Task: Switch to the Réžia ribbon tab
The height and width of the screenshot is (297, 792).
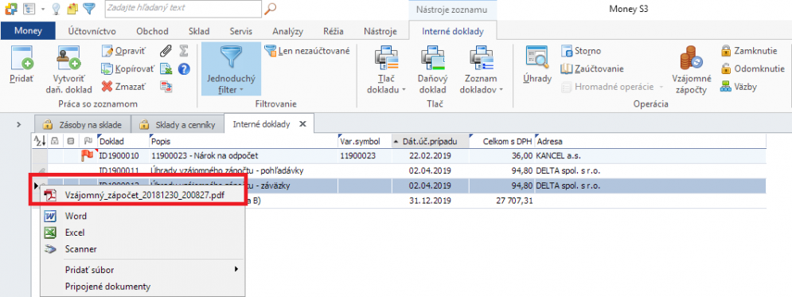Action: [x=334, y=31]
